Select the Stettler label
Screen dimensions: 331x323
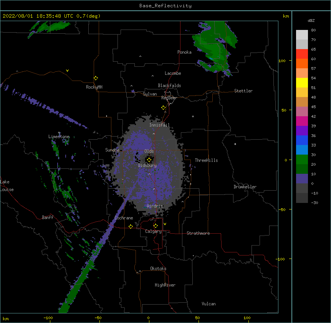(x=243, y=91)
